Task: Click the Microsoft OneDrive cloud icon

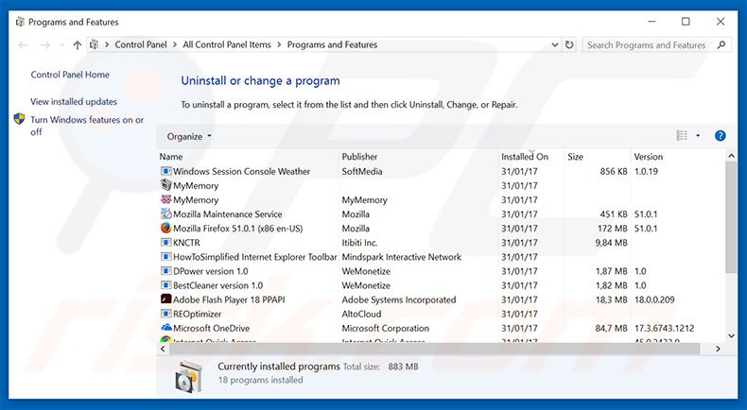Action: coord(165,328)
